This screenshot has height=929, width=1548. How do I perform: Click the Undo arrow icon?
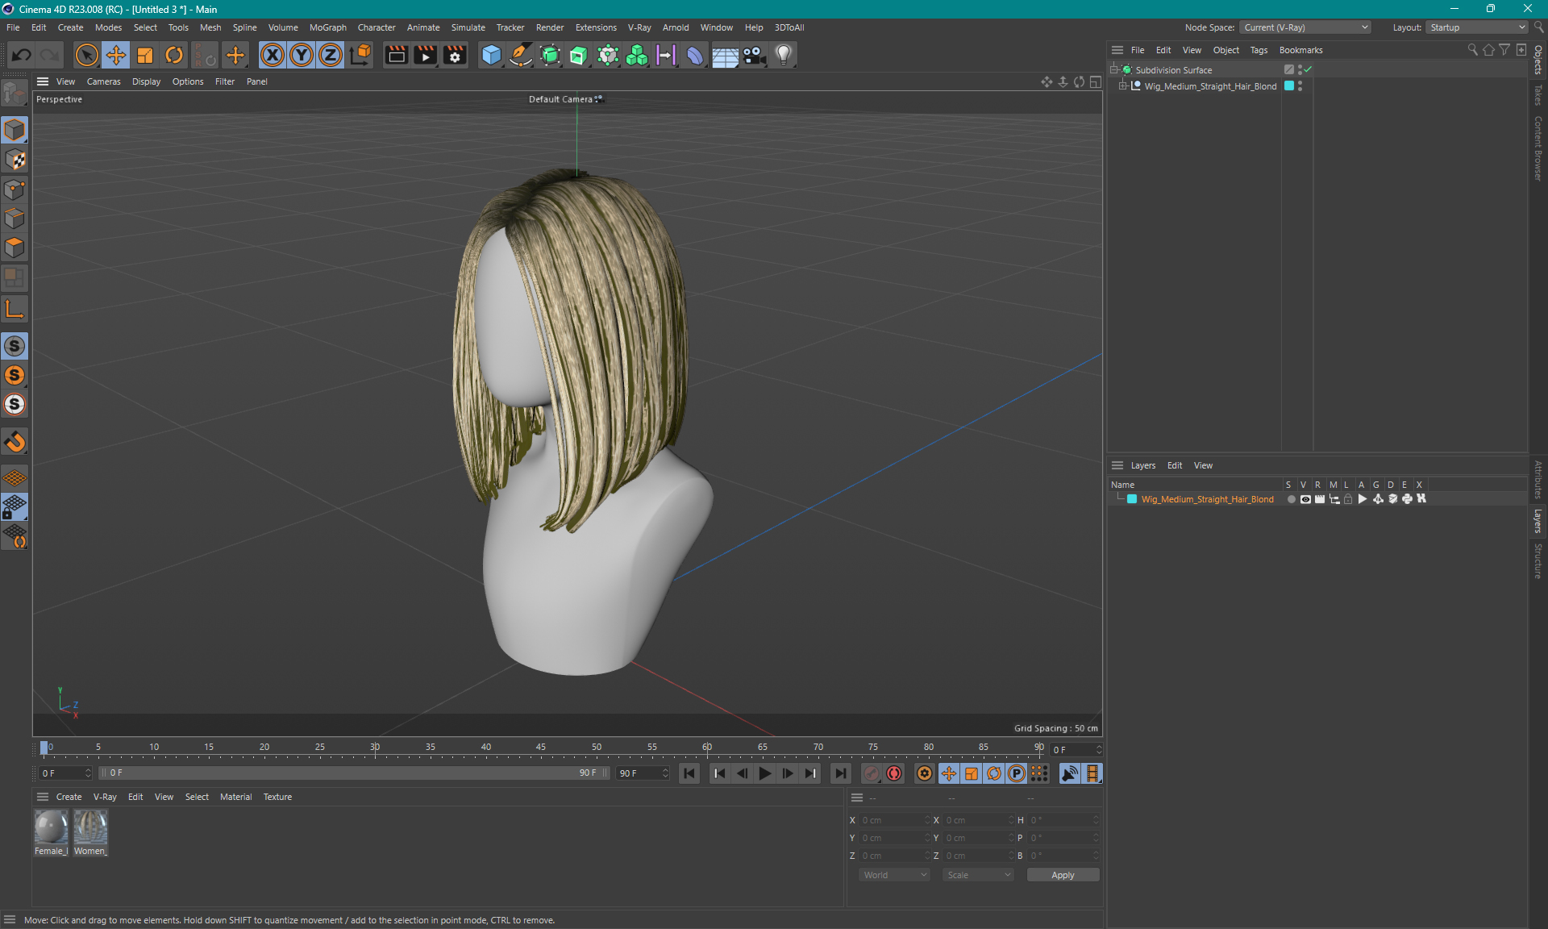[x=22, y=55]
